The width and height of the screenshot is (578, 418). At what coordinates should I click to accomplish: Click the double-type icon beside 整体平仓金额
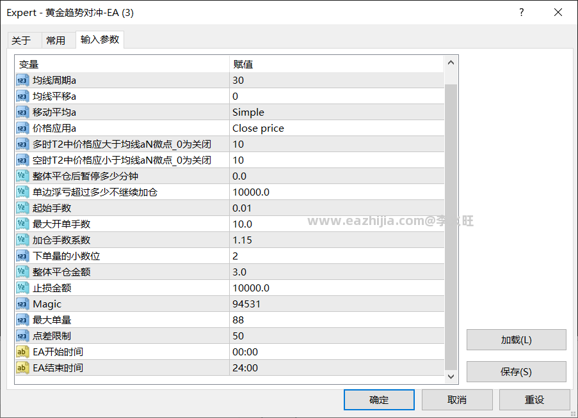[22, 272]
